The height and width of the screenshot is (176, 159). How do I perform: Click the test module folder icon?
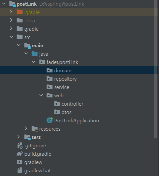pyautogui.click(x=27, y=137)
